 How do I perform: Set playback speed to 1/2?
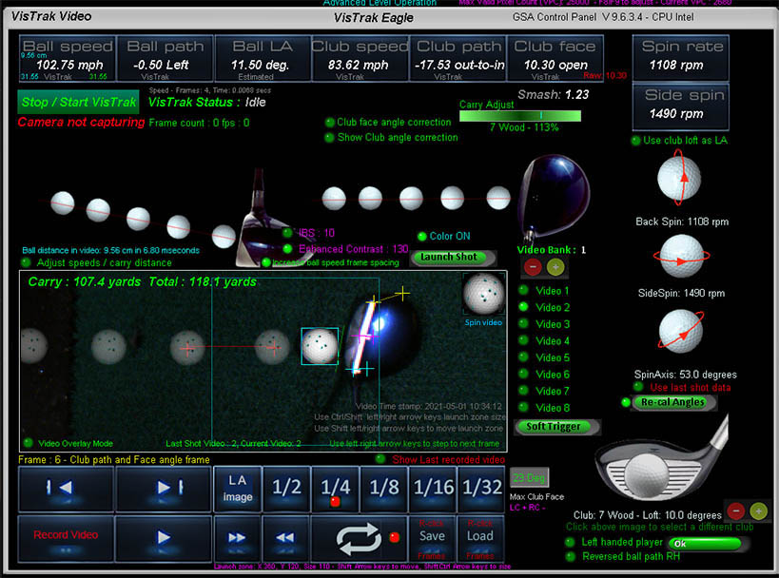(x=286, y=490)
